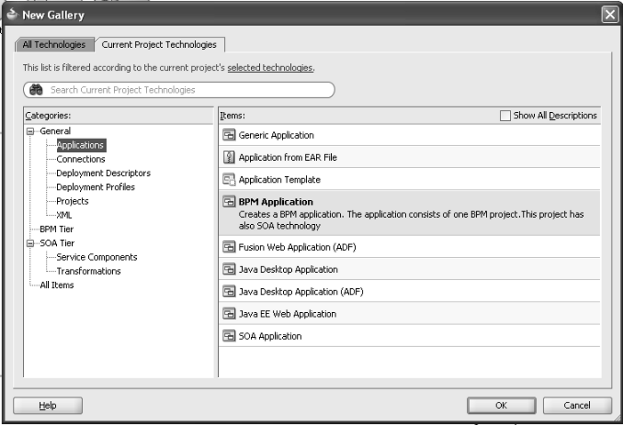Image resolution: width=623 pixels, height=425 pixels.
Task: Click the BPM Application description text
Action: coord(411,220)
